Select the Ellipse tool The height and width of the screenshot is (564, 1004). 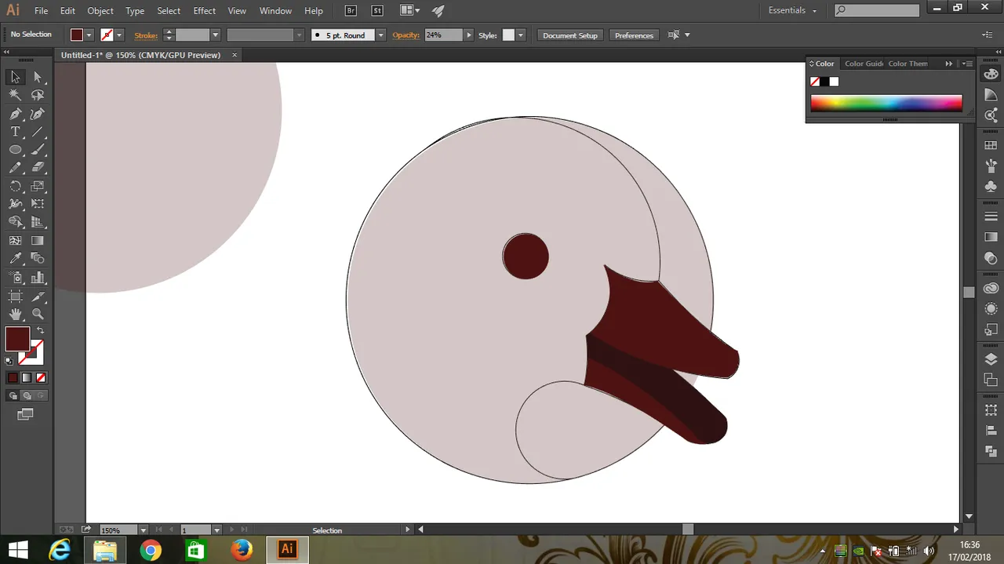tap(15, 150)
